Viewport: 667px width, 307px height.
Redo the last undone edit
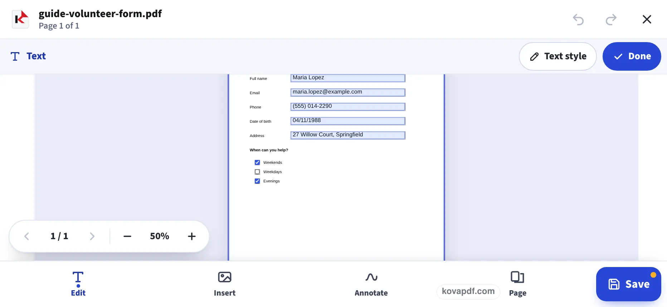click(611, 19)
